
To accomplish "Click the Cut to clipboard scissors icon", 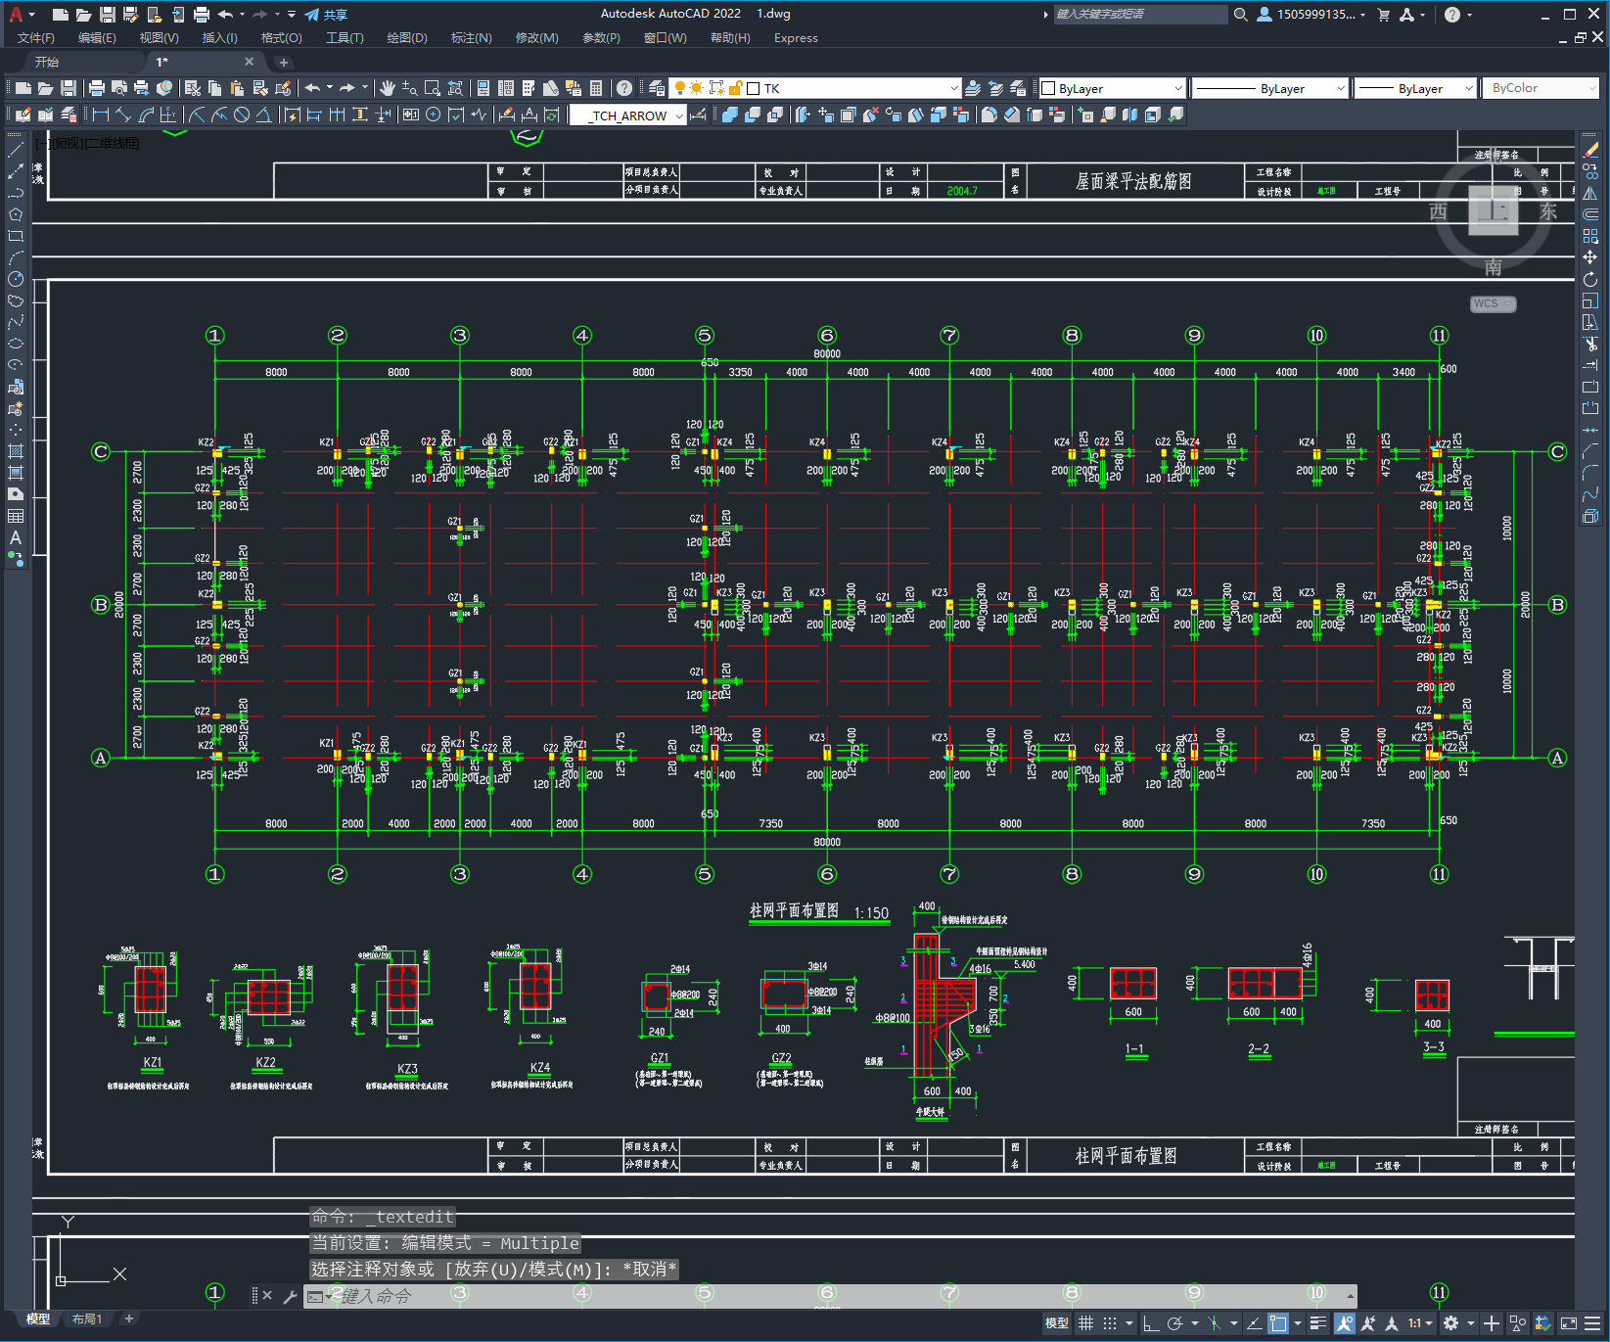I will 193,88.
